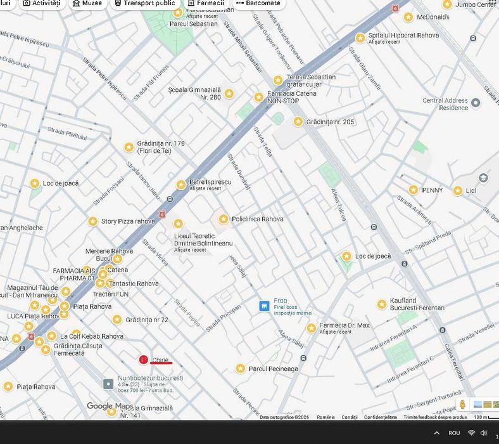The width and height of the screenshot is (499, 444).
Task: Click the Farmacia Catena NON-STOP pin
Action: [x=259, y=97]
